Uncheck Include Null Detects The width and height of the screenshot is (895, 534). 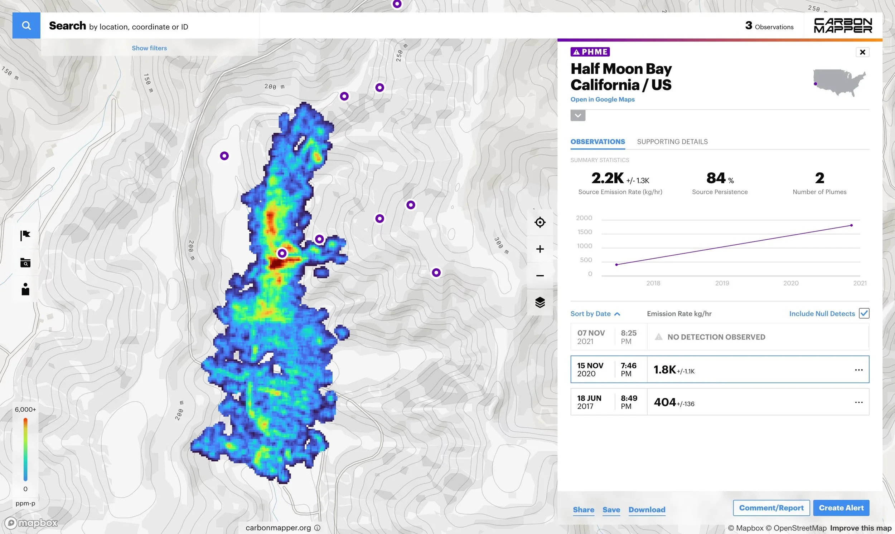(864, 313)
